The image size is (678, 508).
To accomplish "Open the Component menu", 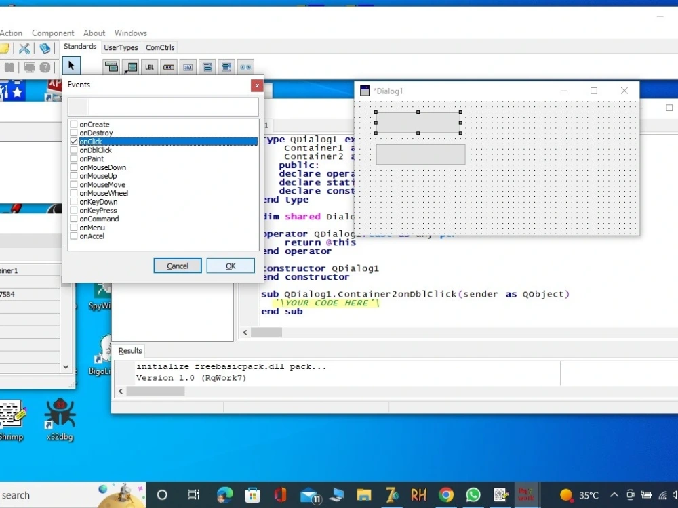I will (52, 33).
